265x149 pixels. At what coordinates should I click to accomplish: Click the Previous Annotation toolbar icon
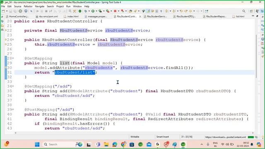point(174,11)
